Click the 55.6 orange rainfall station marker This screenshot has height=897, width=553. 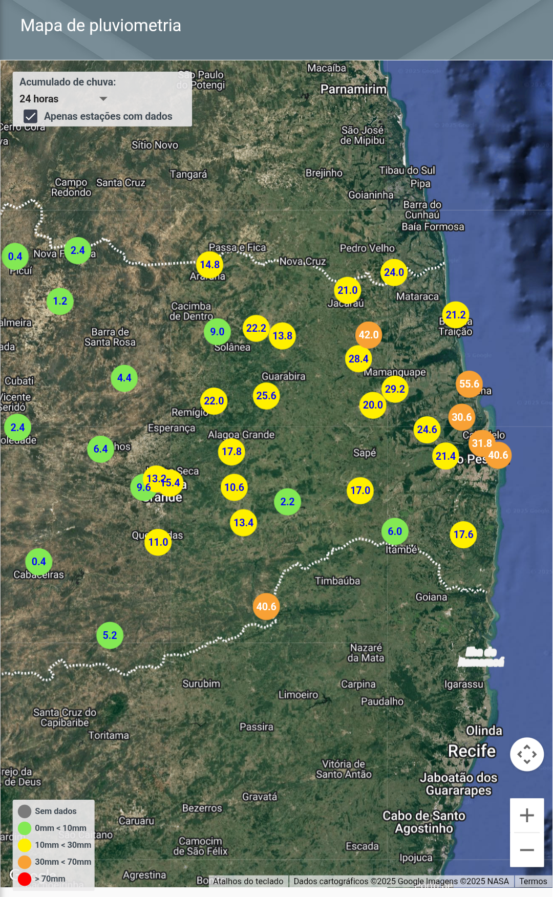click(469, 384)
